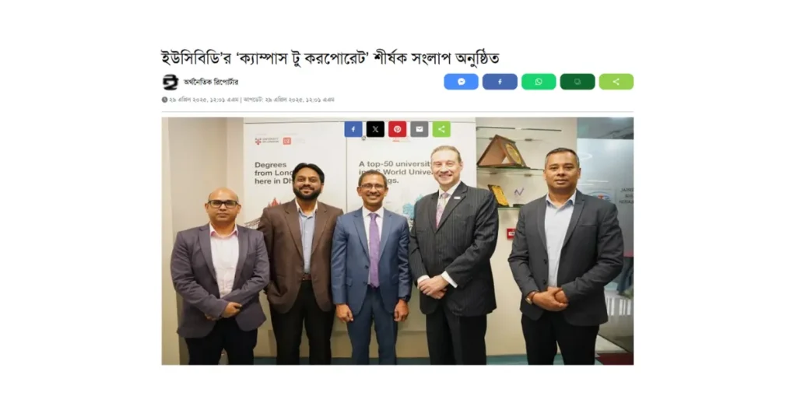Screen dimensions: 797x417
Task: Open the অর্থনৈতিক রিপোর্টার author link
Action: click(x=211, y=82)
